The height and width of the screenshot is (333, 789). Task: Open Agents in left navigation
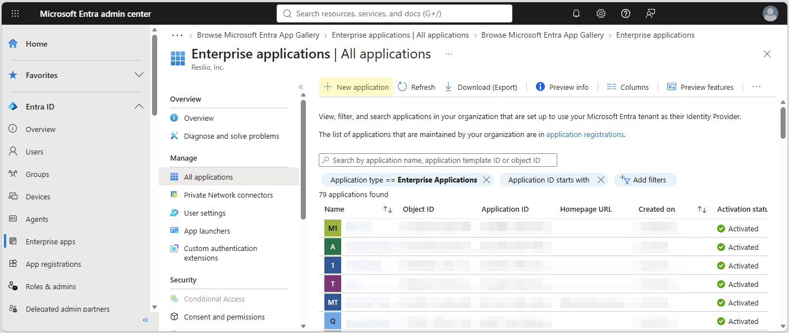[37, 219]
